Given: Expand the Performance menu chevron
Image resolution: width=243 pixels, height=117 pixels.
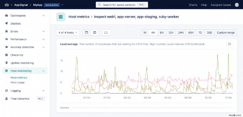Looking at the screenshot, I should (x=43, y=39).
